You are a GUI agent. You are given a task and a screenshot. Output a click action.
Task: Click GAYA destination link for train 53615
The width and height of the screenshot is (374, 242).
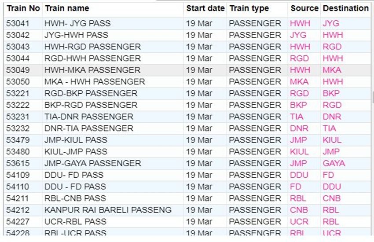coord(334,163)
